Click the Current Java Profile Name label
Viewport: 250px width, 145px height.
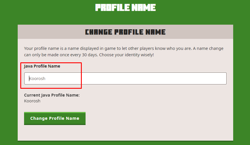click(52, 95)
